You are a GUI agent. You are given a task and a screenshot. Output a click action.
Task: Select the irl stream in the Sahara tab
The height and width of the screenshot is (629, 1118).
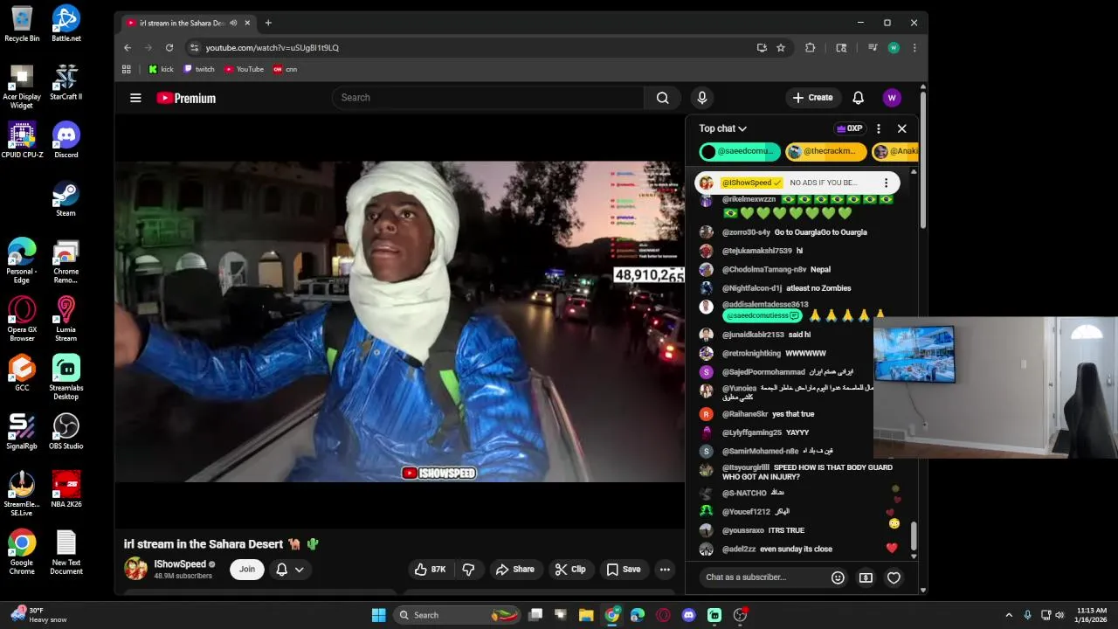(181, 23)
